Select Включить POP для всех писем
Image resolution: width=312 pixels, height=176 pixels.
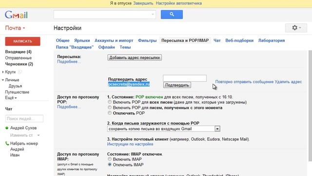coord(110,102)
